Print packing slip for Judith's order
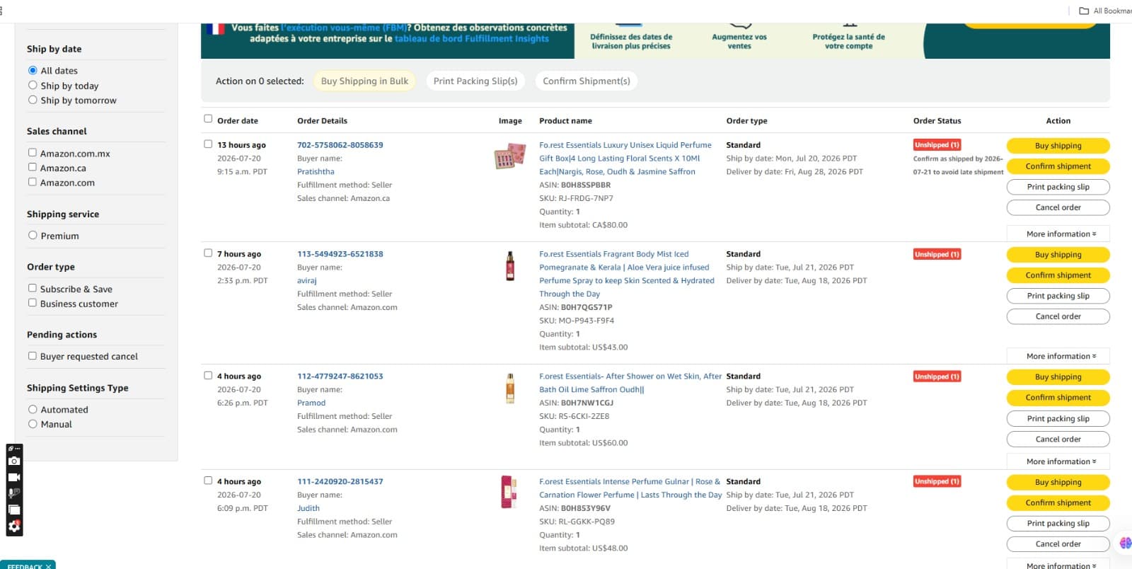The width and height of the screenshot is (1132, 569). (x=1058, y=524)
